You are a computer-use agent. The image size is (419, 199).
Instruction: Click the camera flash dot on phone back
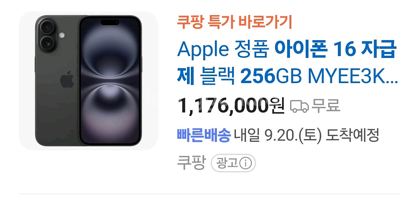62,35
